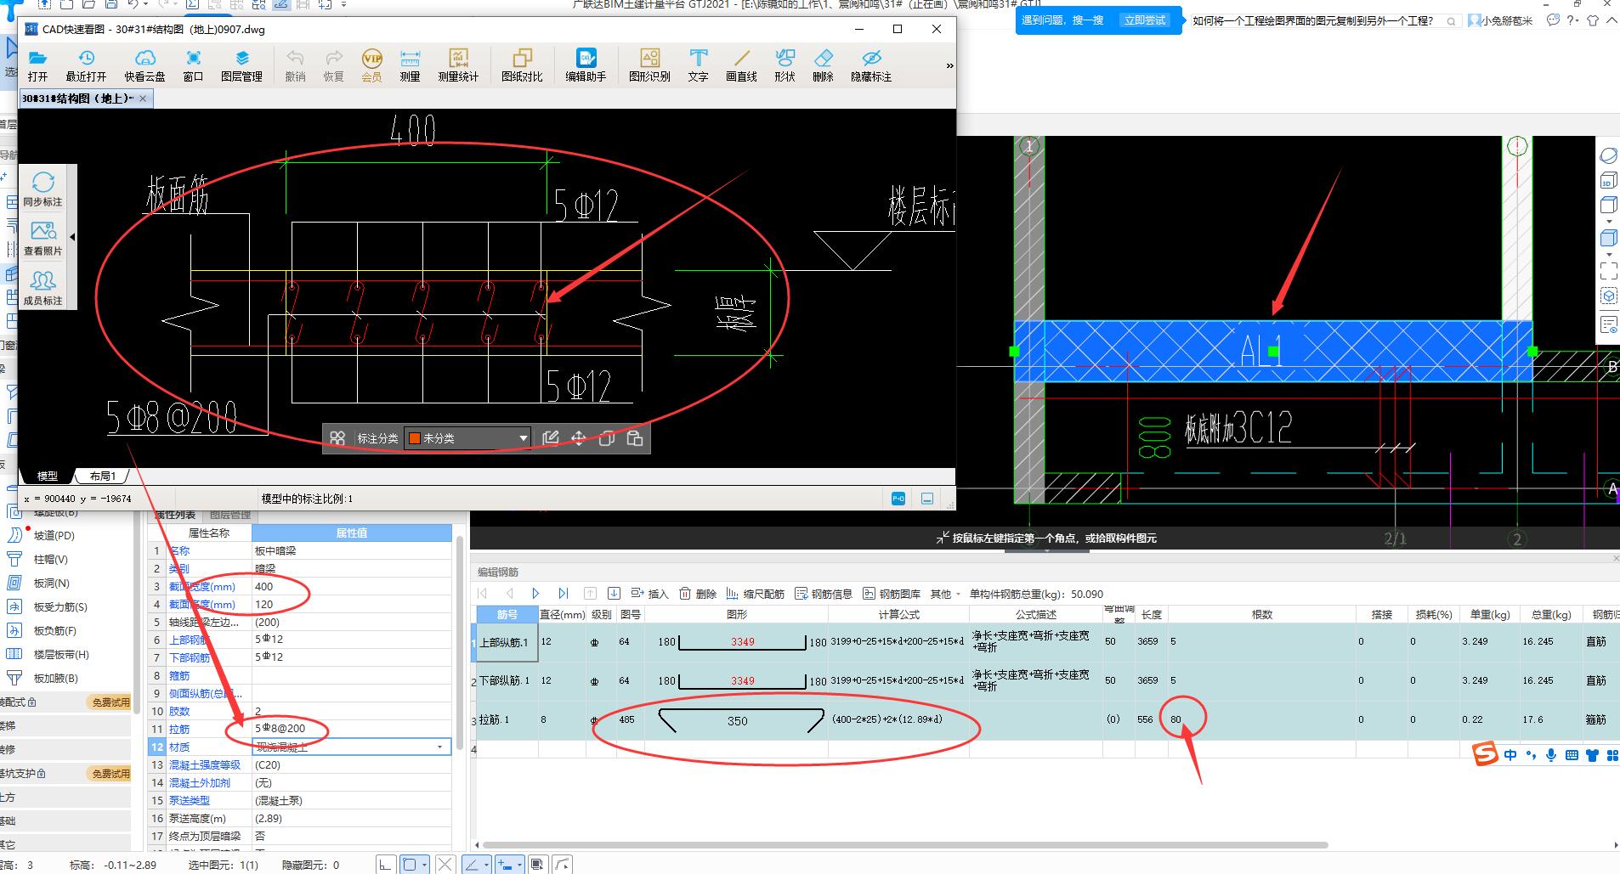Click 删除 delete rebar row

tap(698, 594)
